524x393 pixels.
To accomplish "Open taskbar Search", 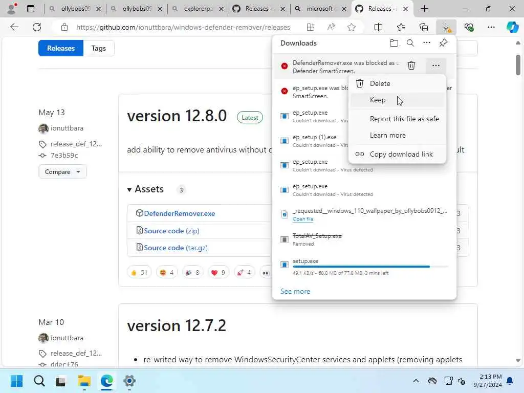I will 39,381.
